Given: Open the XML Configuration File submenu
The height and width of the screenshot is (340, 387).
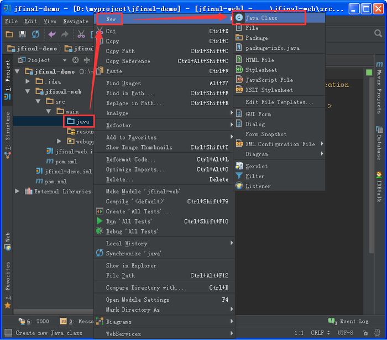Looking at the screenshot, I should point(279,144).
